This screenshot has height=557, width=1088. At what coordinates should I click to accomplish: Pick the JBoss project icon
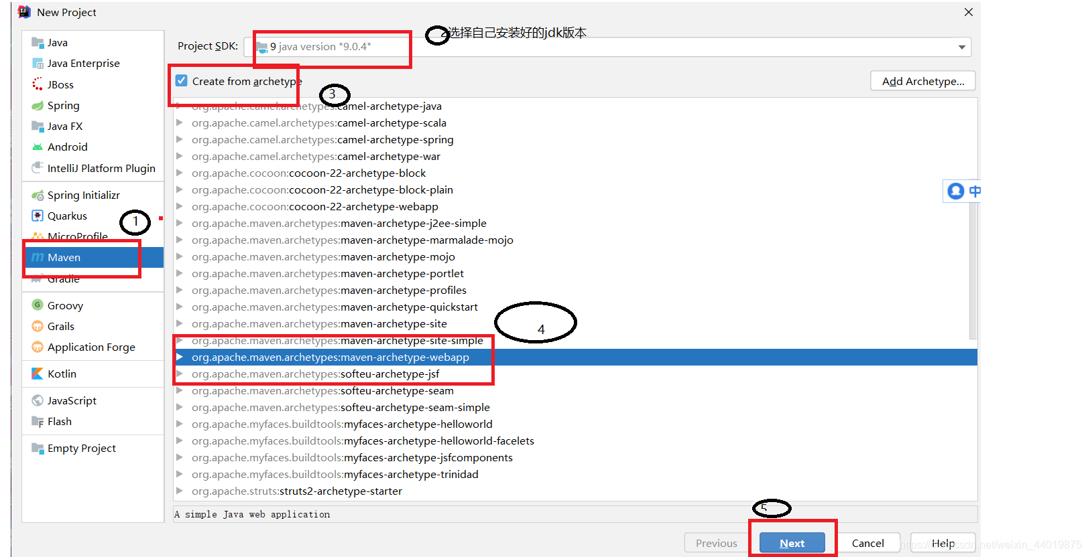click(38, 84)
